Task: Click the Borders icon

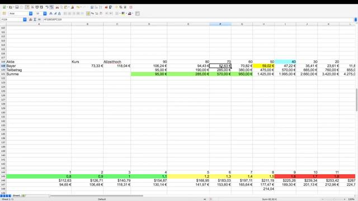Action: pyautogui.click(x=117, y=13)
